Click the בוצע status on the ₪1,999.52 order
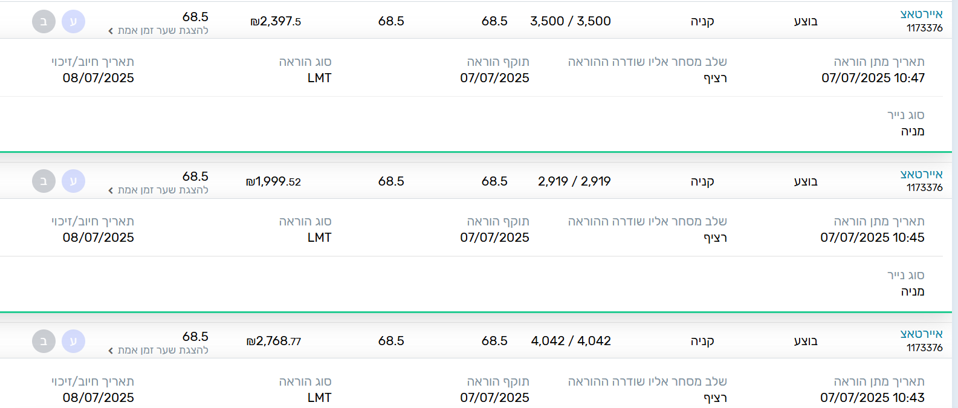This screenshot has width=958, height=408. click(x=805, y=181)
